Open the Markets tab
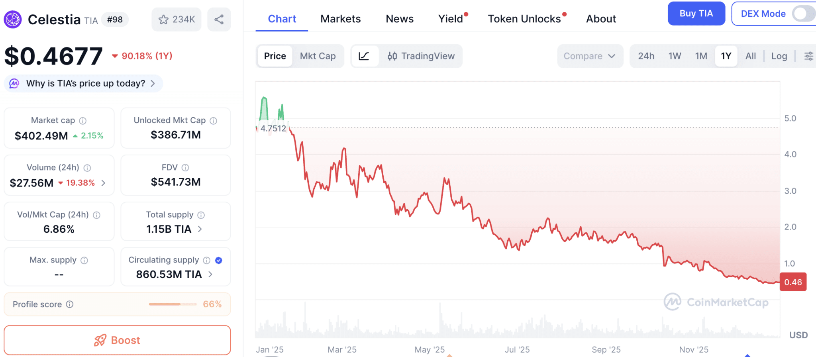 pos(340,19)
